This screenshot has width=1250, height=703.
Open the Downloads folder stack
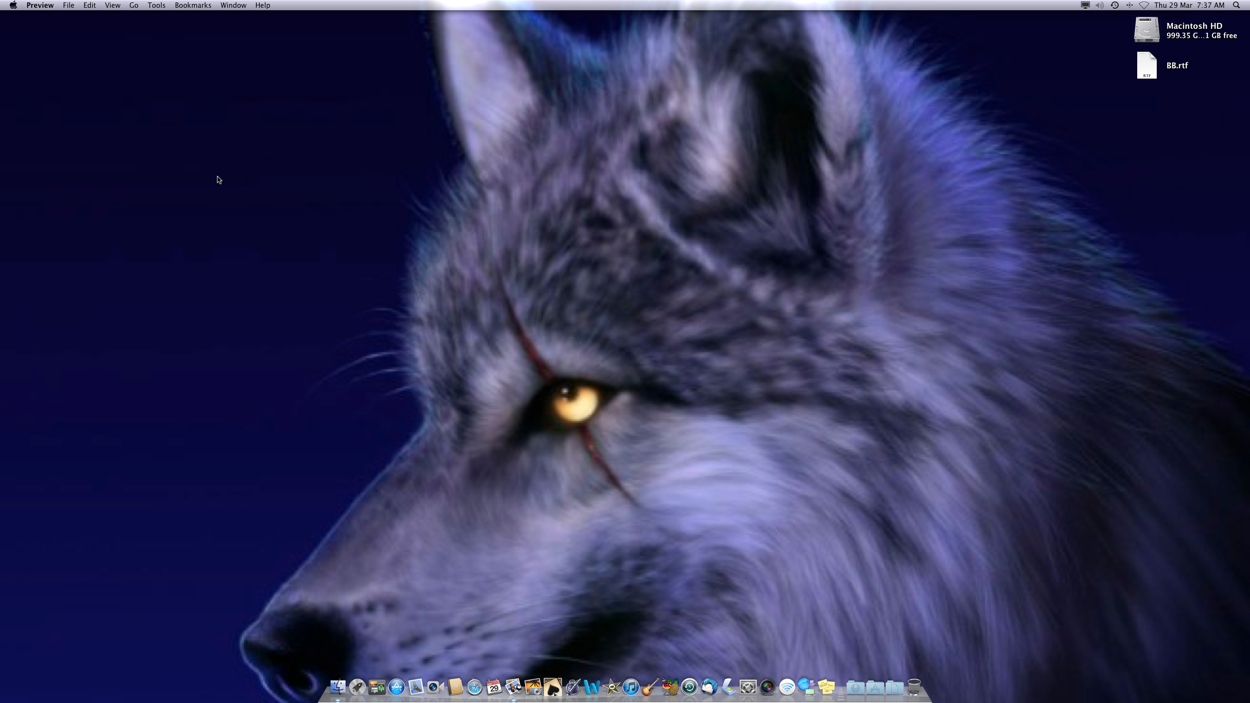coord(855,687)
